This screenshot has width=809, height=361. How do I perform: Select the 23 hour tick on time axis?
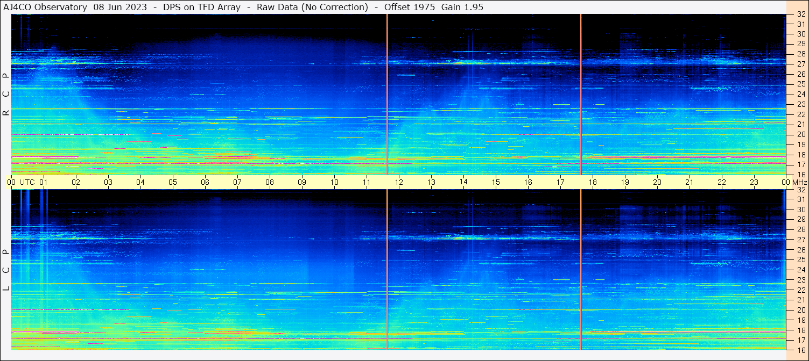(x=754, y=182)
